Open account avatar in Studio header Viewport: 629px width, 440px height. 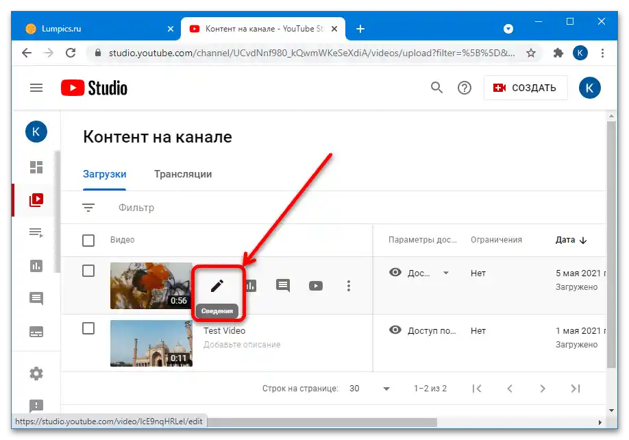coord(589,88)
